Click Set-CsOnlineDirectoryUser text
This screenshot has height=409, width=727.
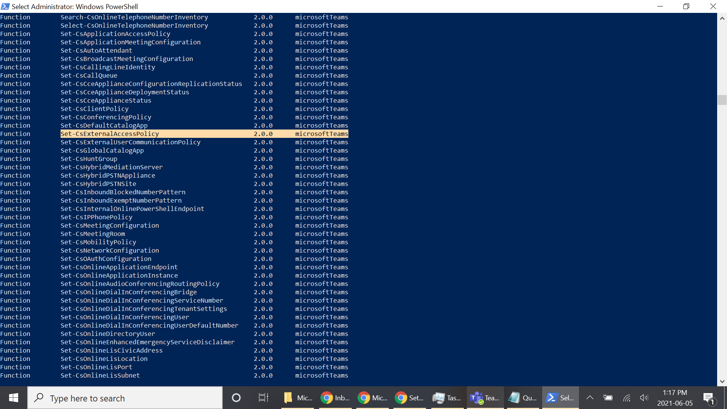pyautogui.click(x=108, y=334)
